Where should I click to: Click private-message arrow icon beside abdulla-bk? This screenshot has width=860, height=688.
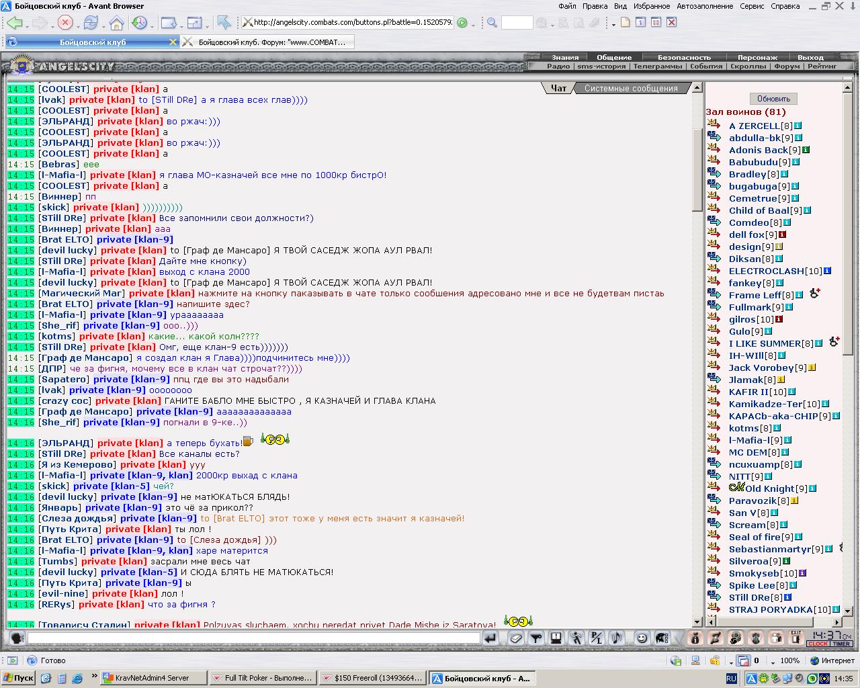tap(714, 138)
